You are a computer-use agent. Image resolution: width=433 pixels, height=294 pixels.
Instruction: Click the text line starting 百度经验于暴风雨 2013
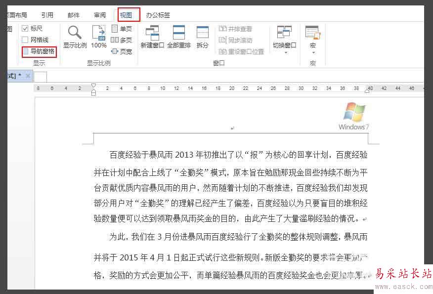238,155
